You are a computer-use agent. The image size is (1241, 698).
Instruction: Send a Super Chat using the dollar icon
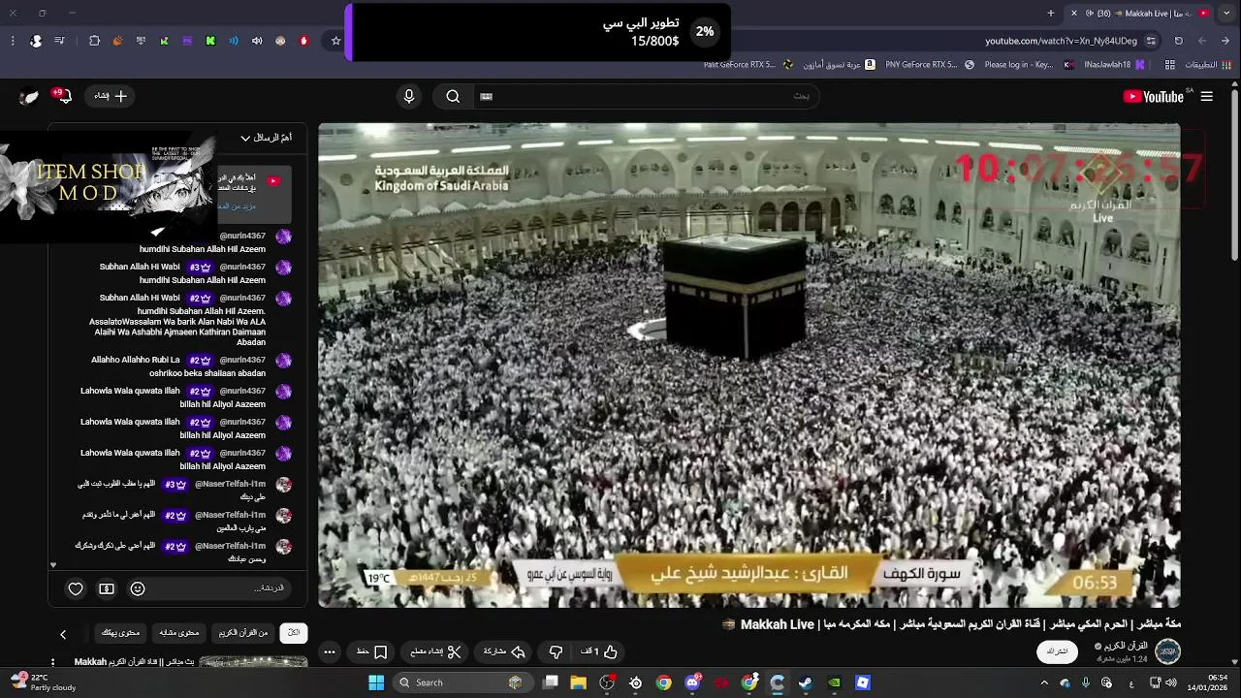107,588
